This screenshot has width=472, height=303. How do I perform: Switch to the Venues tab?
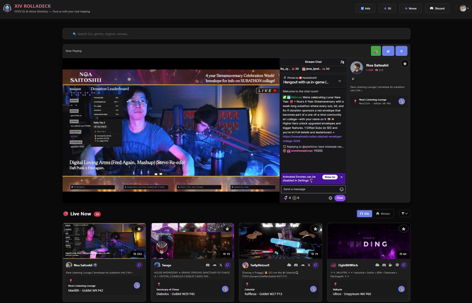[383, 213]
